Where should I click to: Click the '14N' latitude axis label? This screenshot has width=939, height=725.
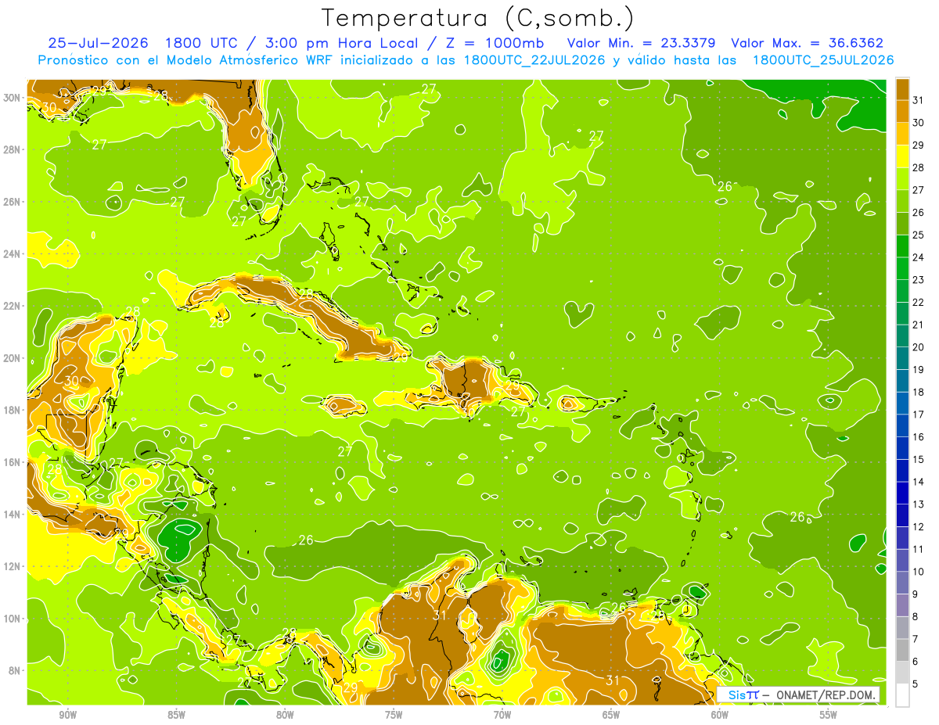pyautogui.click(x=13, y=515)
